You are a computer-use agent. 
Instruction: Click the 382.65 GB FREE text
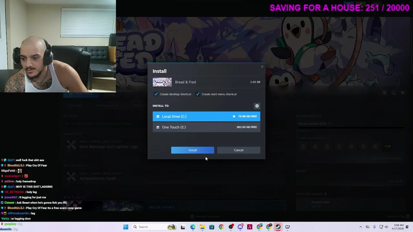coord(247,127)
